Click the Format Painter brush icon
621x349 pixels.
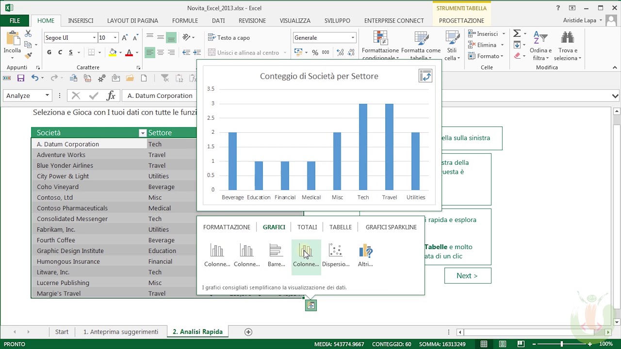[x=28, y=56]
